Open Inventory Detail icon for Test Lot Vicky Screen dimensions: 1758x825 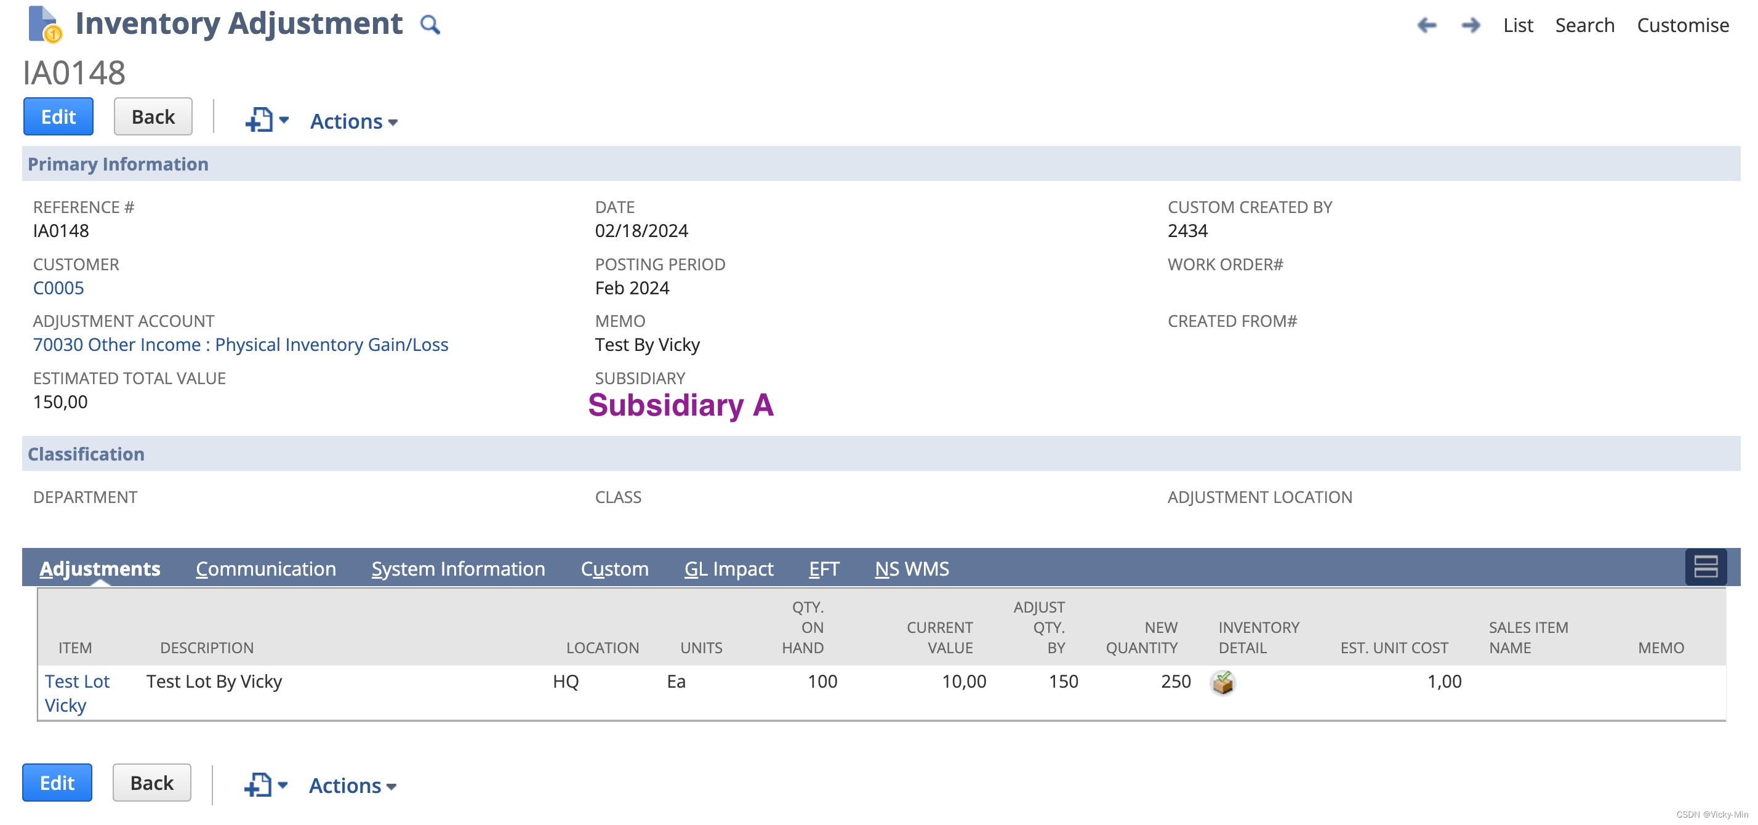click(1222, 682)
